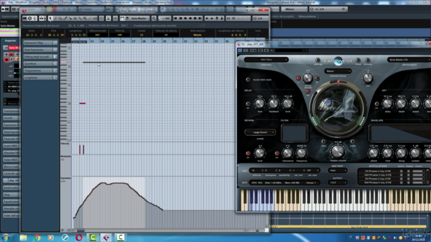Open the Progetto menu

pos(34,2)
